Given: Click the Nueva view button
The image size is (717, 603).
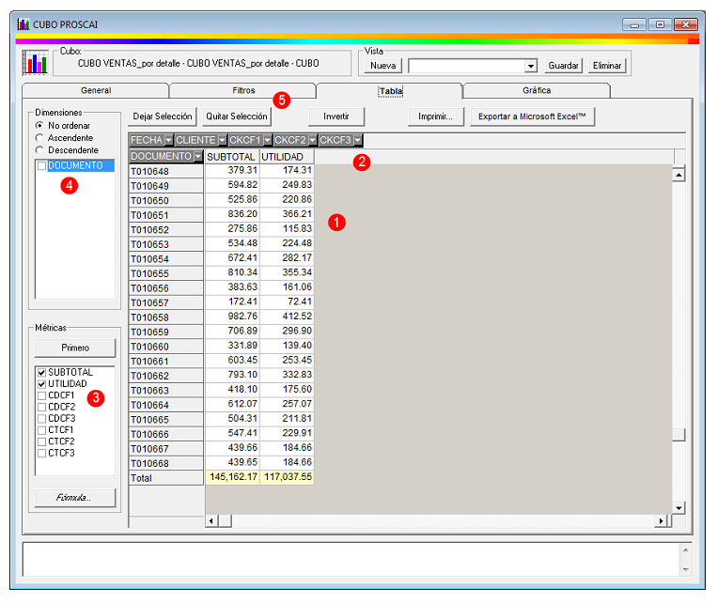Looking at the screenshot, I should tap(383, 66).
